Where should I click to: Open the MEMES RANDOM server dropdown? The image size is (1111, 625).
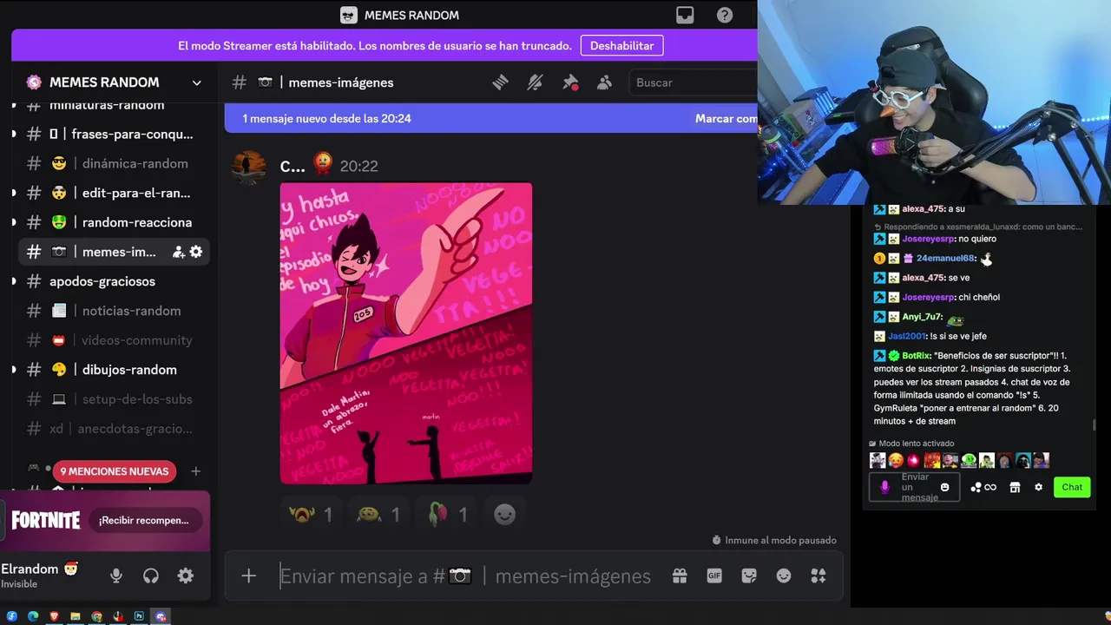197,82
